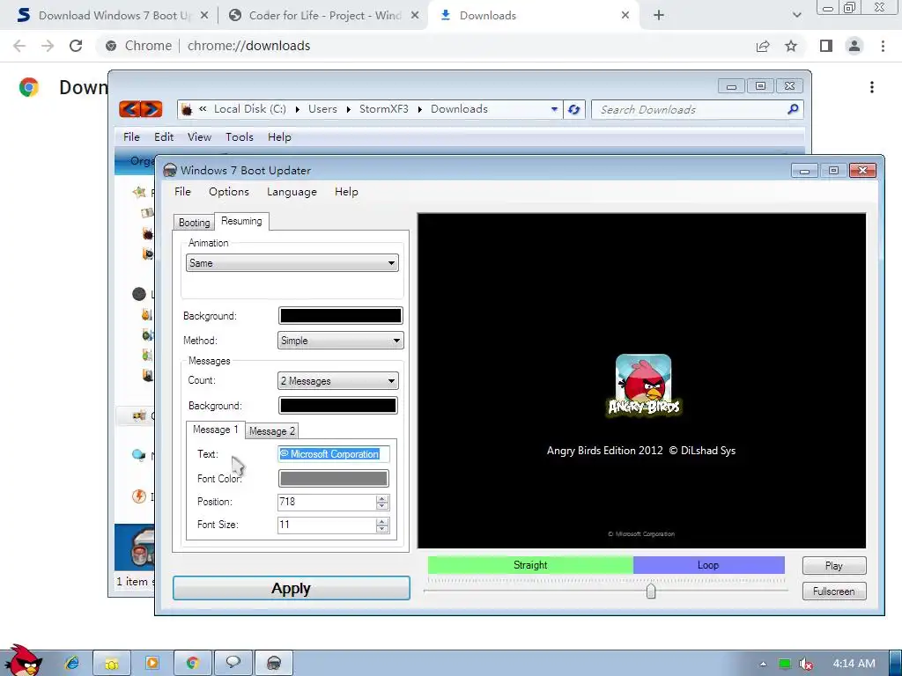Open the speech bubble taskbar icon
Viewport: 902px width, 676px height.
point(233,664)
